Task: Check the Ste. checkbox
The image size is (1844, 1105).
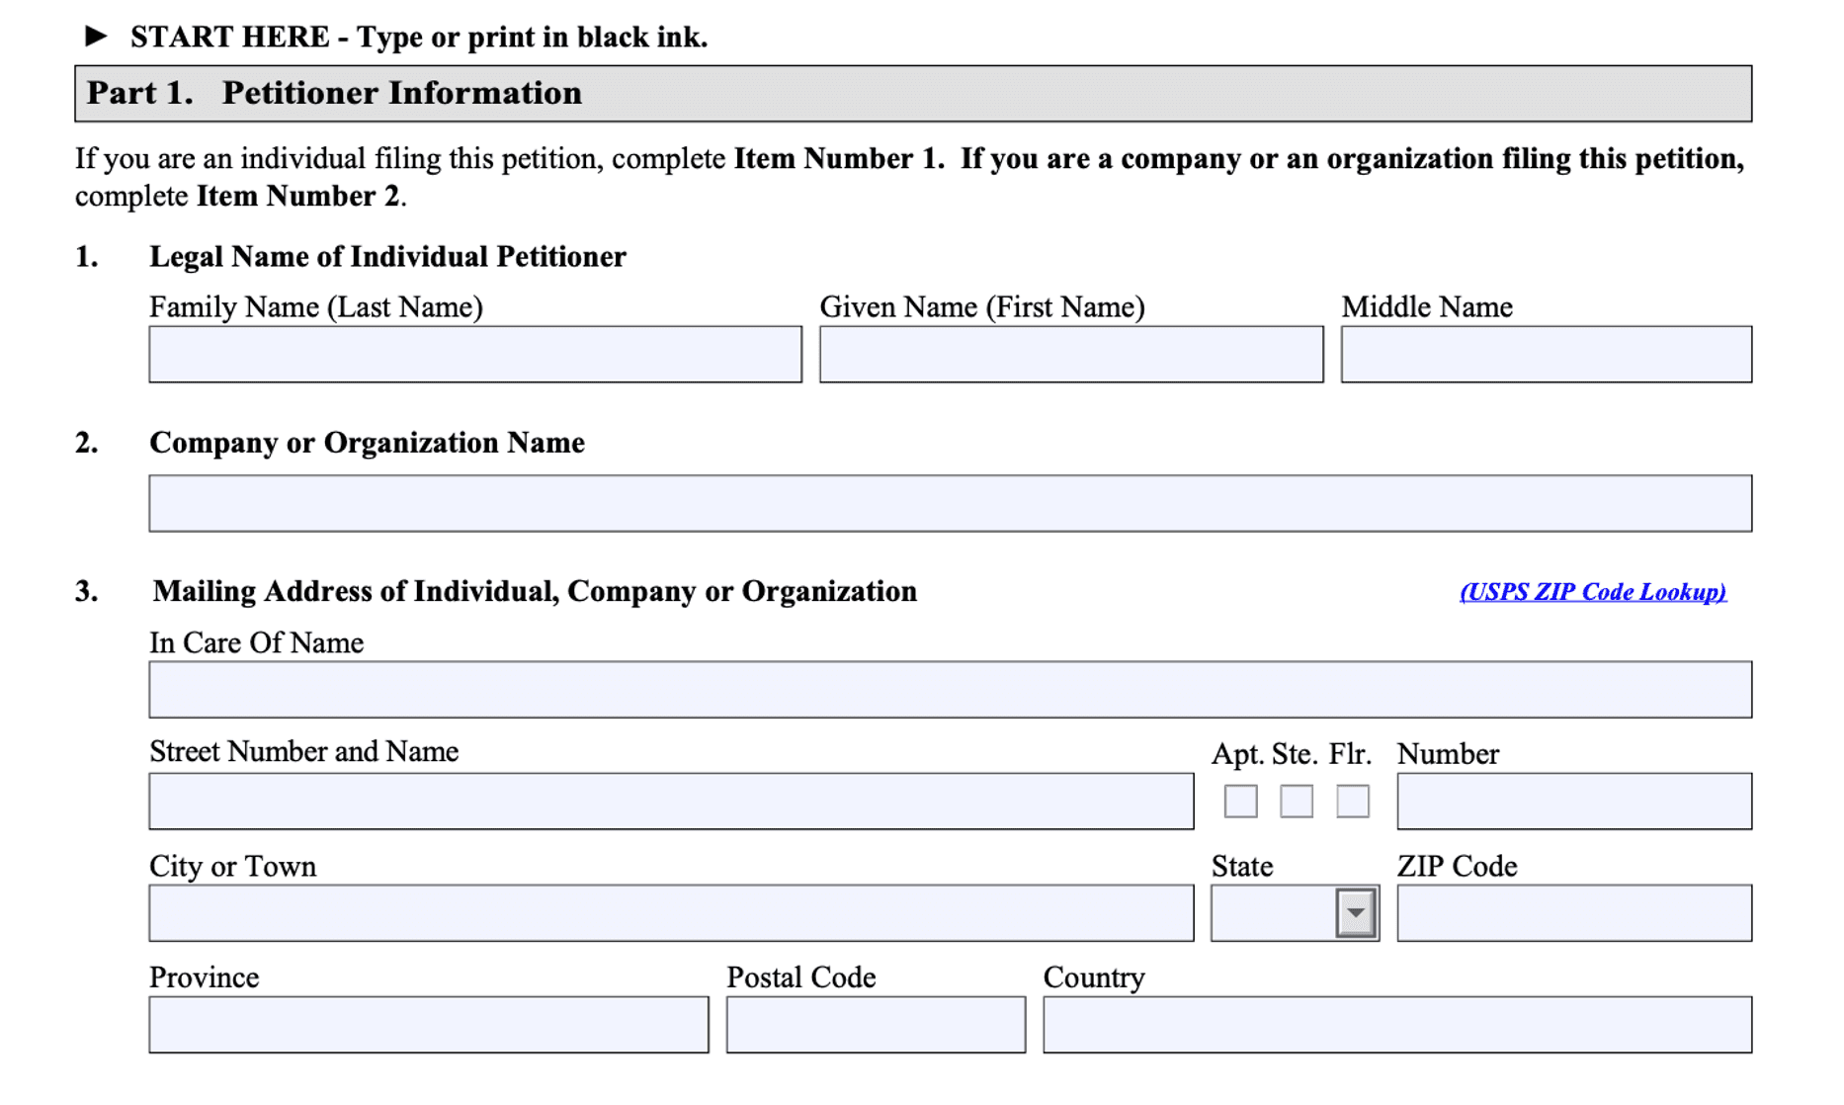Action: click(1297, 802)
